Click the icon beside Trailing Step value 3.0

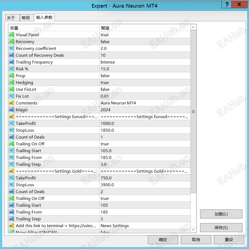11,164
